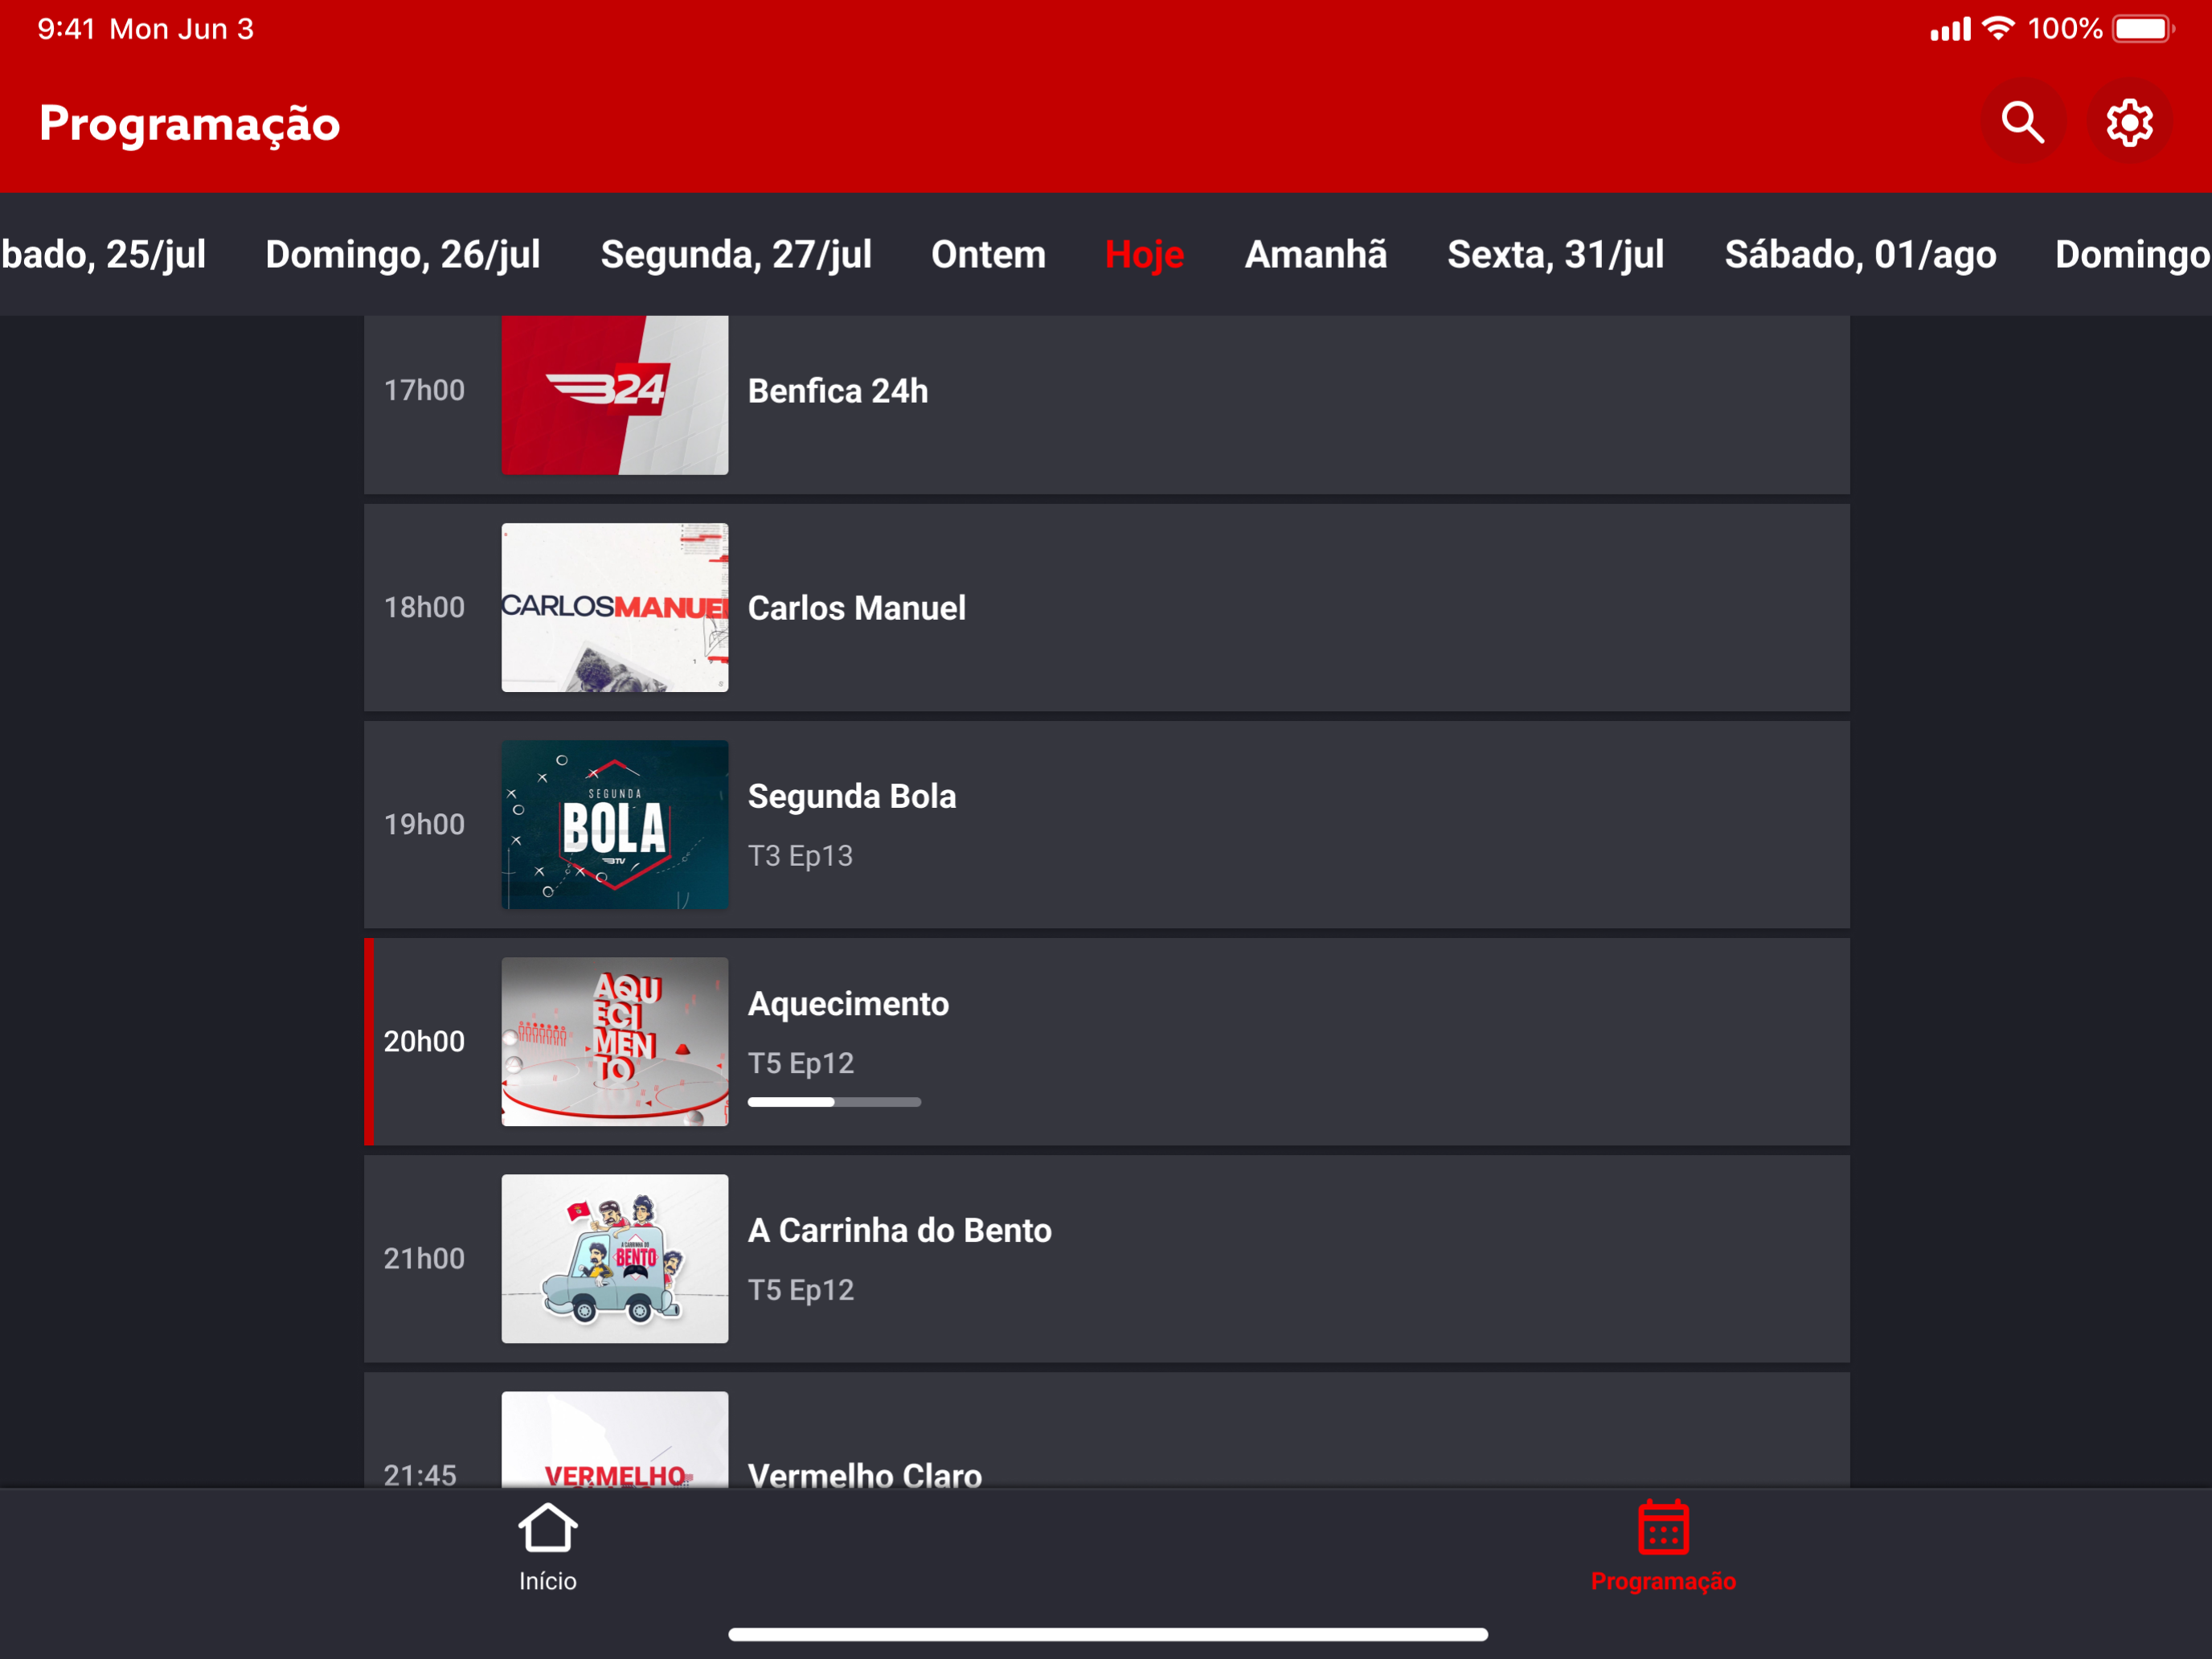2212x1659 pixels.
Task: Open A Carrinha do Bento thumbnail
Action: pyautogui.click(x=614, y=1258)
